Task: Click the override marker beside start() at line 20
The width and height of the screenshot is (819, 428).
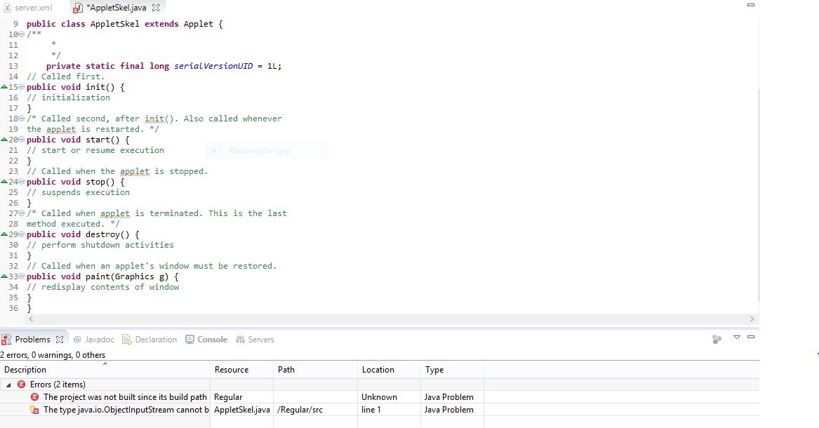Action: coord(4,140)
